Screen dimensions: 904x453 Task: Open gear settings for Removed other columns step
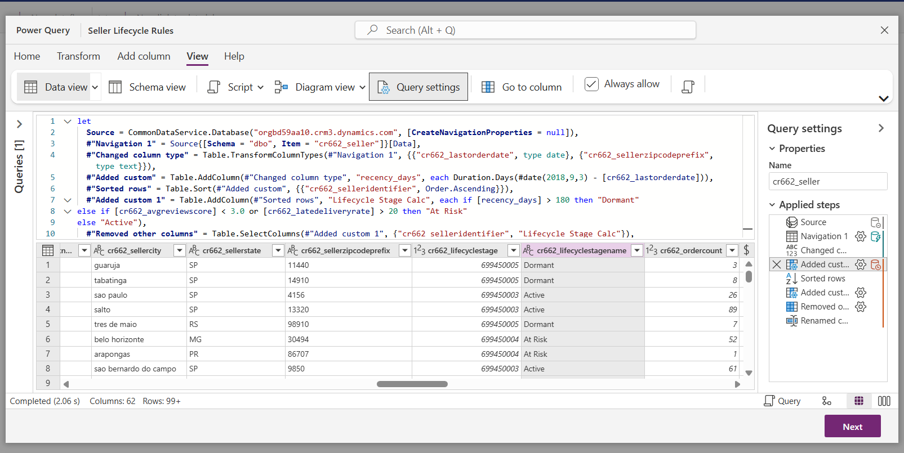pyautogui.click(x=861, y=307)
